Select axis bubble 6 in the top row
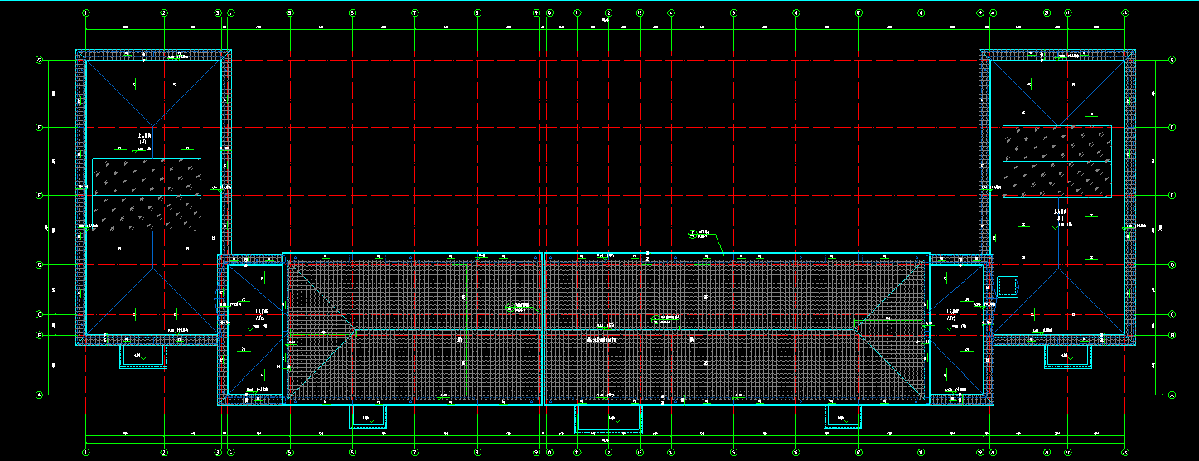This screenshot has height=461, width=1199. [353, 13]
